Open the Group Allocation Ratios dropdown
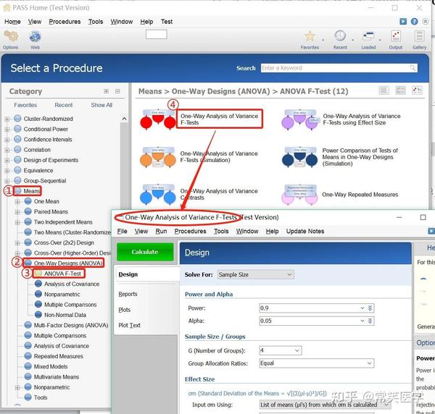The height and width of the screenshot is (414, 435). click(x=316, y=363)
